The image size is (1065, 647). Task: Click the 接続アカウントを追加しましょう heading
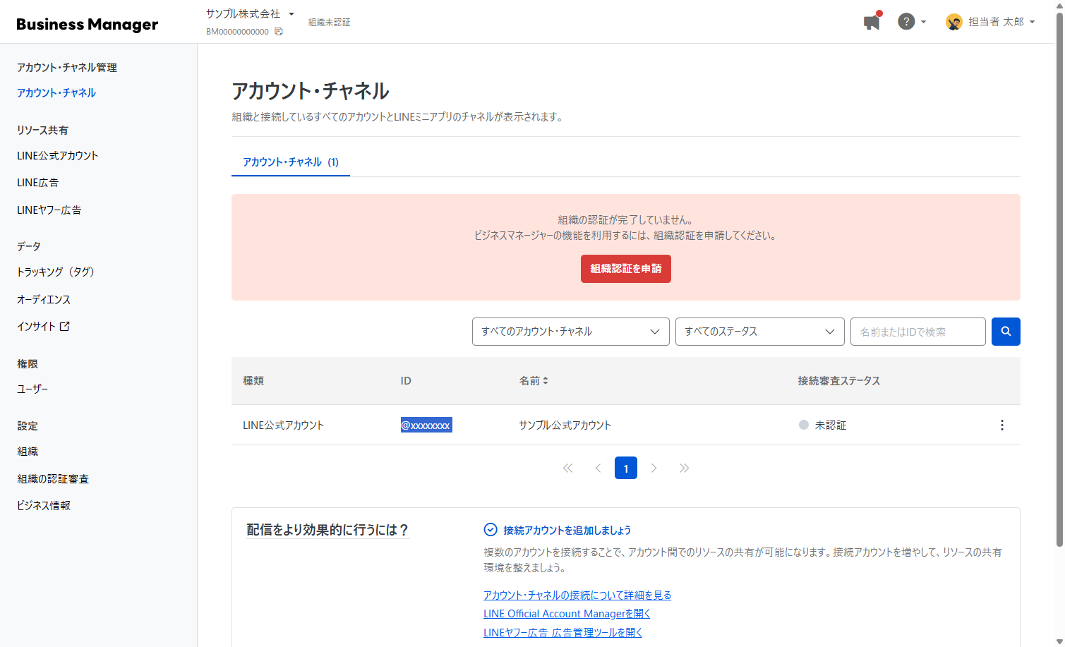click(567, 531)
